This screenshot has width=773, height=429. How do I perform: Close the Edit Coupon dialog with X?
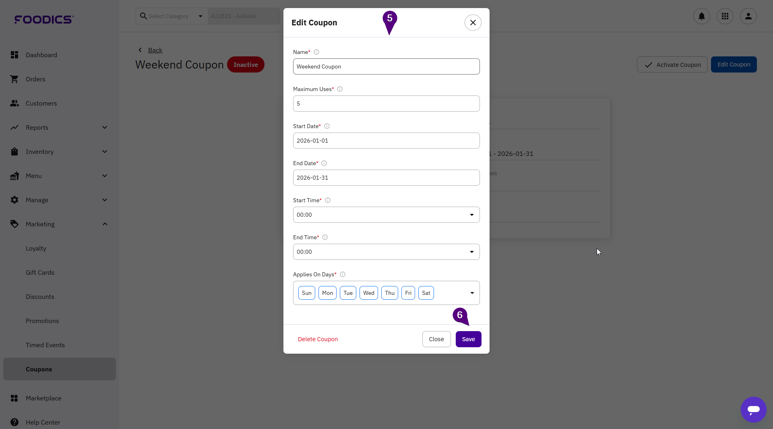point(473,23)
